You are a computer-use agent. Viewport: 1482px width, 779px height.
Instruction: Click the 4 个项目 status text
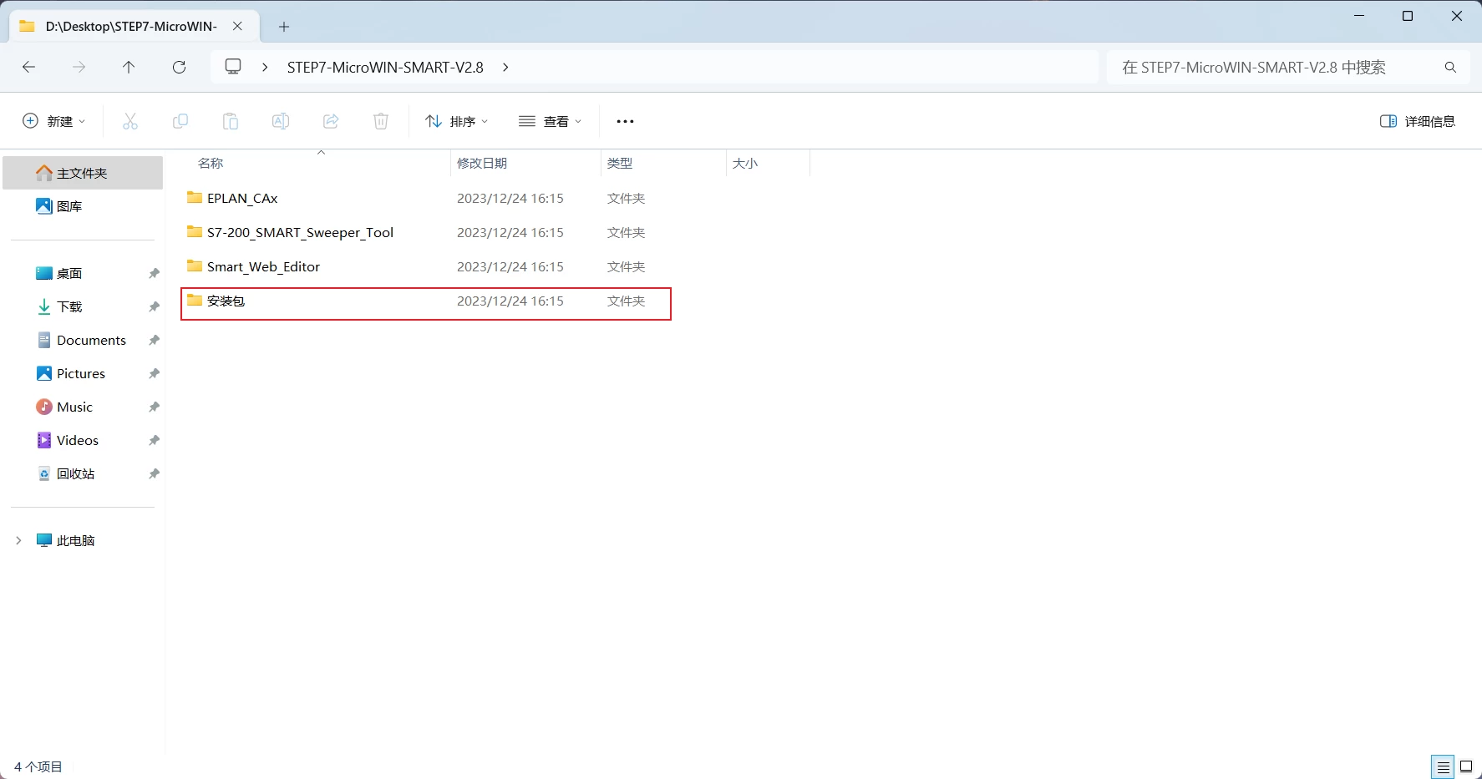38,766
